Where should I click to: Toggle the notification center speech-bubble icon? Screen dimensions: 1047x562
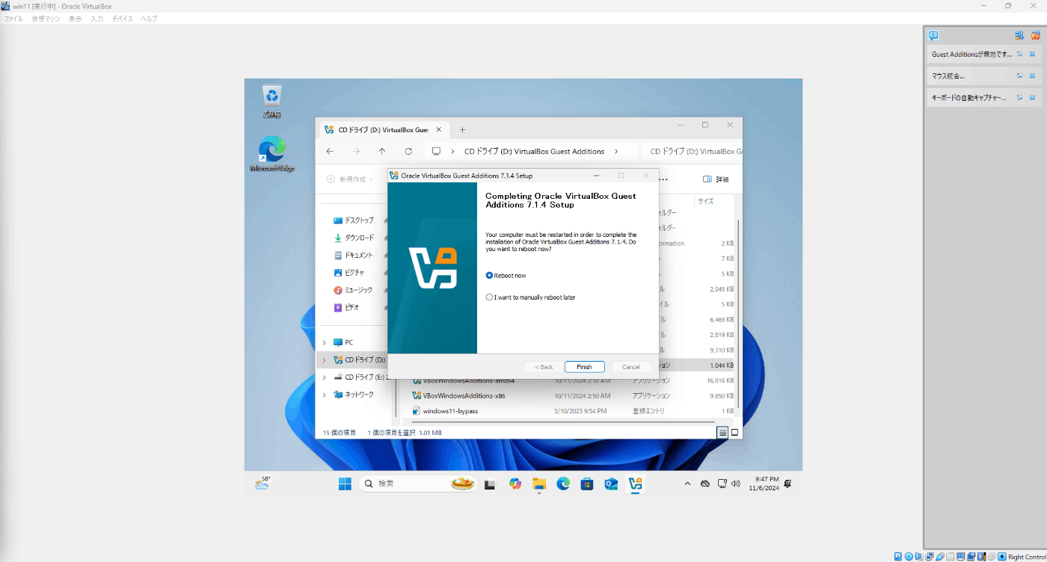point(933,35)
